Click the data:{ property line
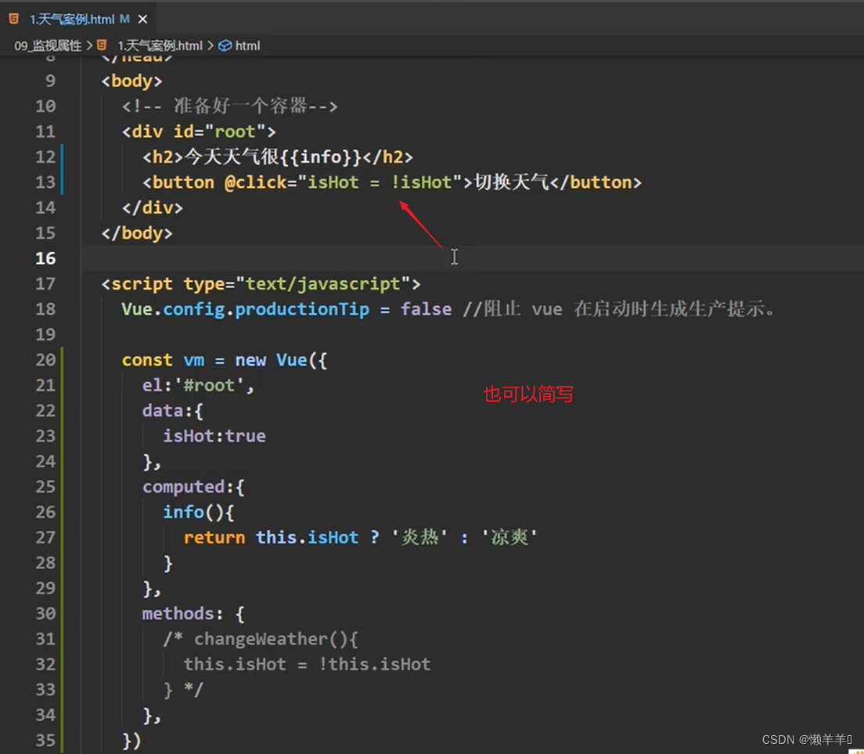This screenshot has width=864, height=754. coord(173,410)
